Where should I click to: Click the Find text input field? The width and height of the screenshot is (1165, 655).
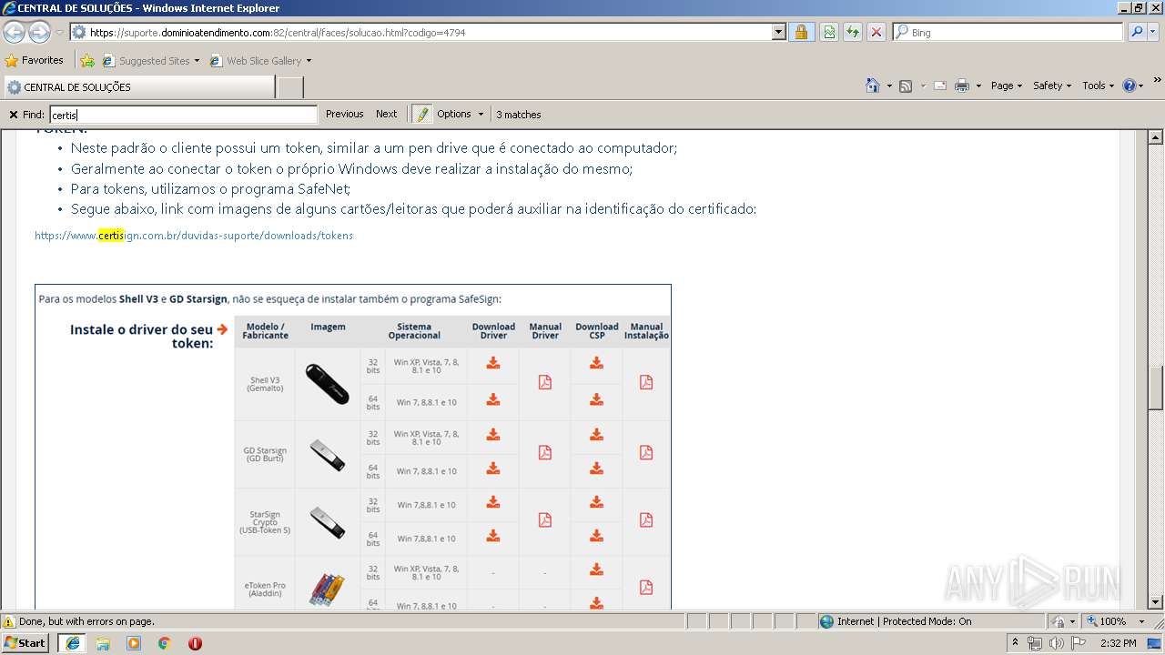tap(183, 115)
